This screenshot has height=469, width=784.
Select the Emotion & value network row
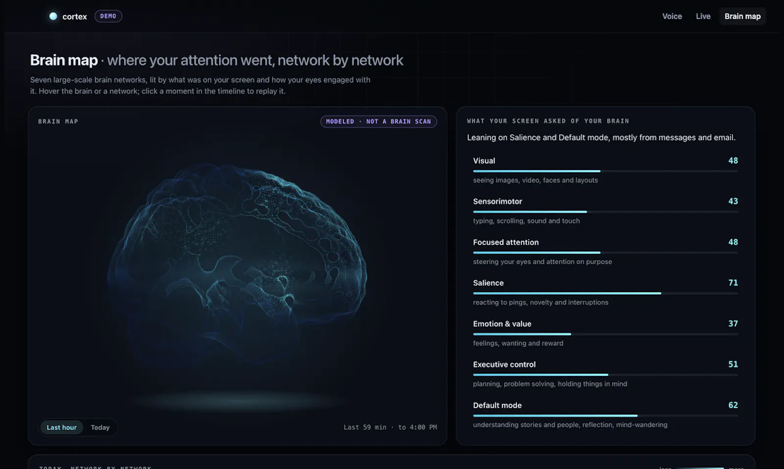pos(605,333)
